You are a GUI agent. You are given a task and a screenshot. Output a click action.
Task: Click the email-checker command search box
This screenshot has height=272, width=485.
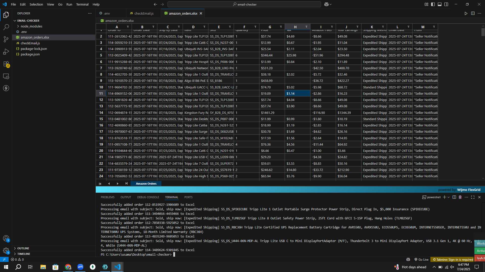244,4
